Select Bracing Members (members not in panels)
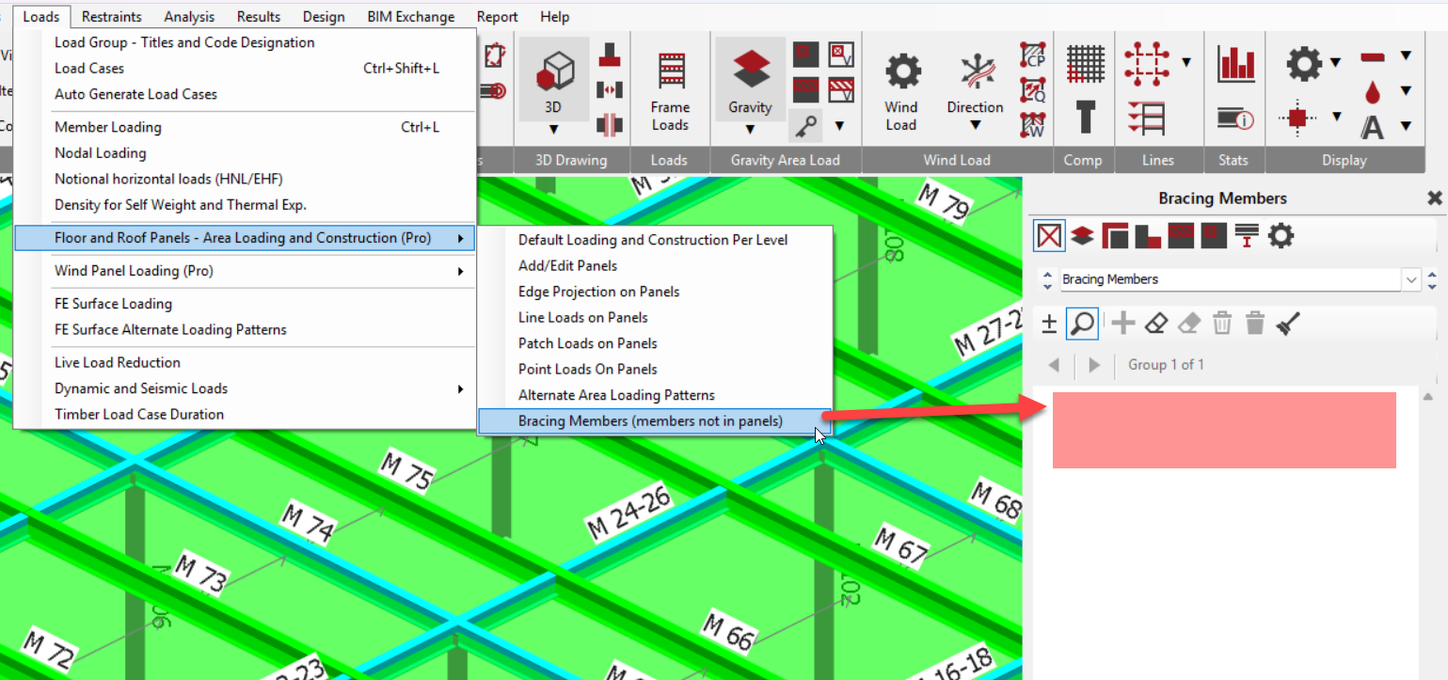Viewport: 1448px width, 680px height. 654,421
